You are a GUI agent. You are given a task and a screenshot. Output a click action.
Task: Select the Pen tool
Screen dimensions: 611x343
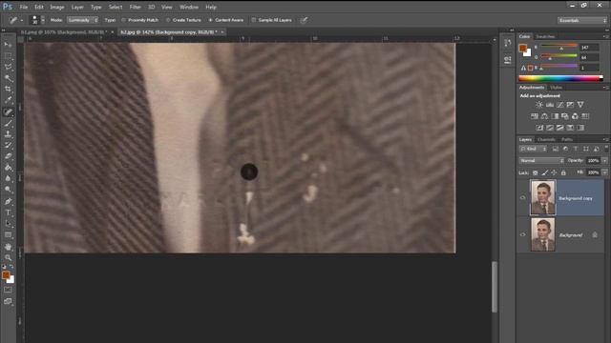point(8,201)
